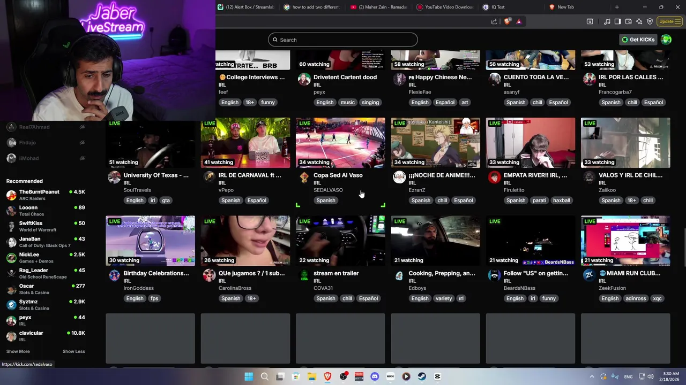Viewport: 686px width, 385px height.
Task: Open a new browser tab with plus
Action: 617,7
